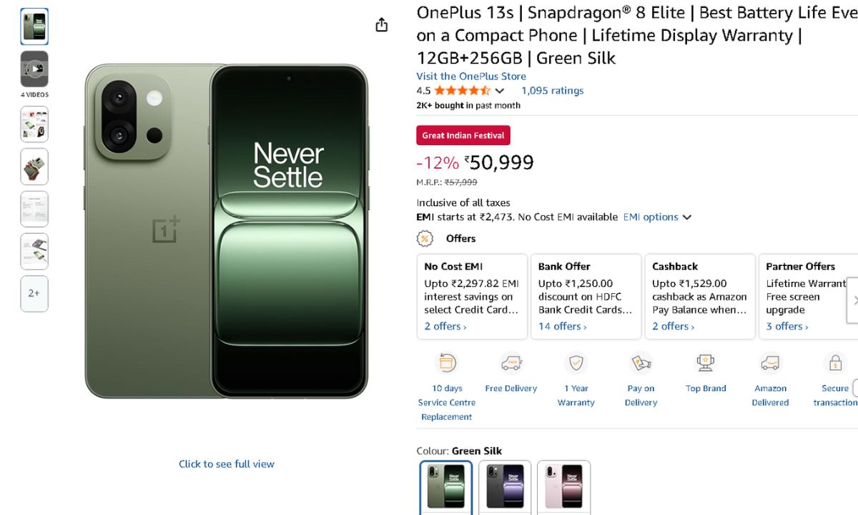The height and width of the screenshot is (515, 858).
Task: Click the Secure transaction lock icon
Action: (x=834, y=363)
